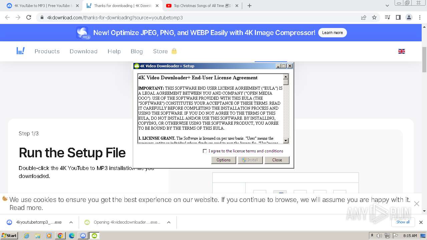Share this page using the share icon
The height and width of the screenshot is (240, 427).
(x=364, y=17)
